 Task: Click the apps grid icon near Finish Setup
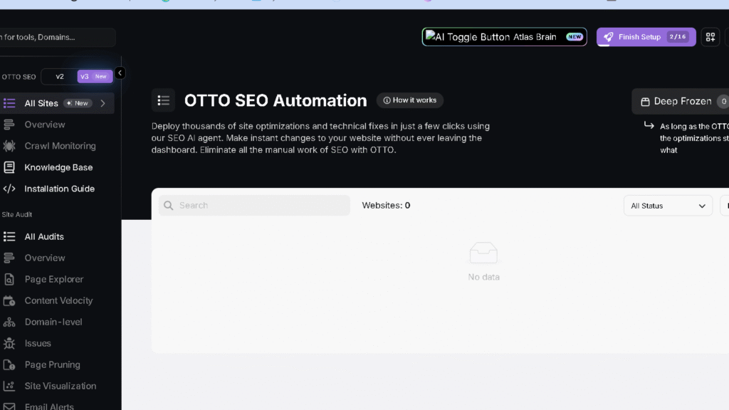click(x=710, y=36)
